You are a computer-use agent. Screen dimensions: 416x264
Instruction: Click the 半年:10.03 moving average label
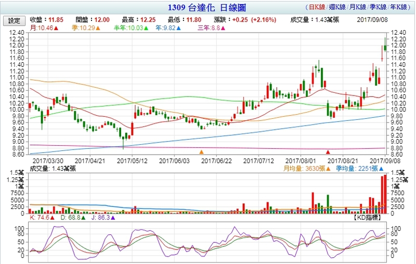pos(128,28)
